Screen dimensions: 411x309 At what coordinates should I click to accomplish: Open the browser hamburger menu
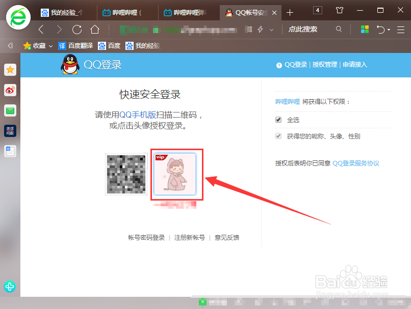click(400, 30)
